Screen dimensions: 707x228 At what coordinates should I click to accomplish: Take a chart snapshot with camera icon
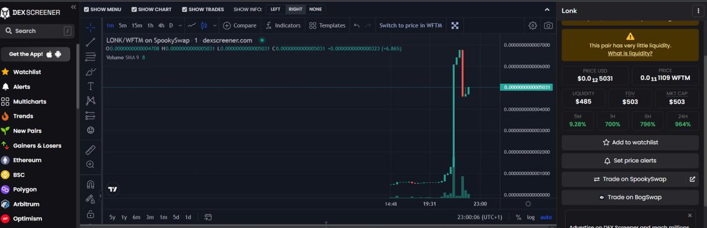coord(549,26)
